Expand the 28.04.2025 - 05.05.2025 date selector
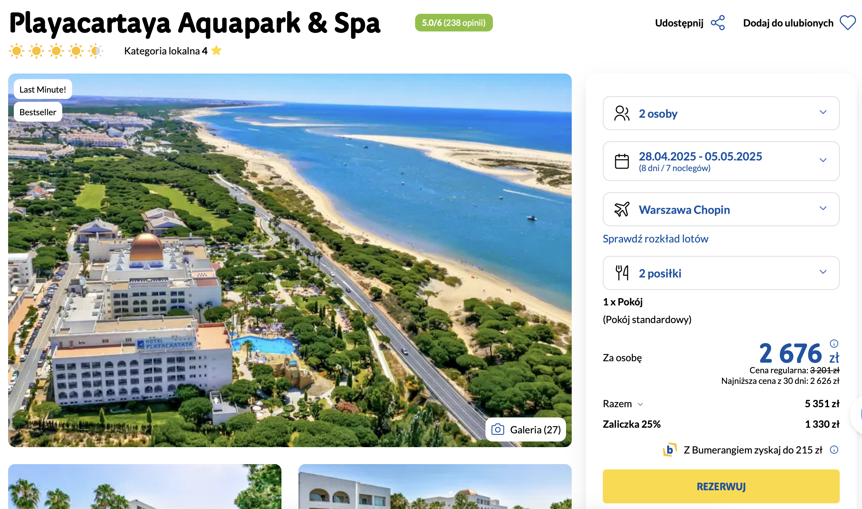 coord(721,161)
